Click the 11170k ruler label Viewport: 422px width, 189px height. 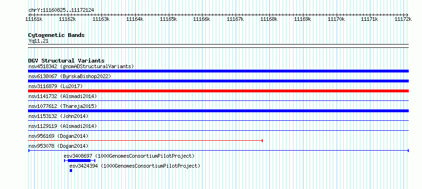tap(336, 19)
